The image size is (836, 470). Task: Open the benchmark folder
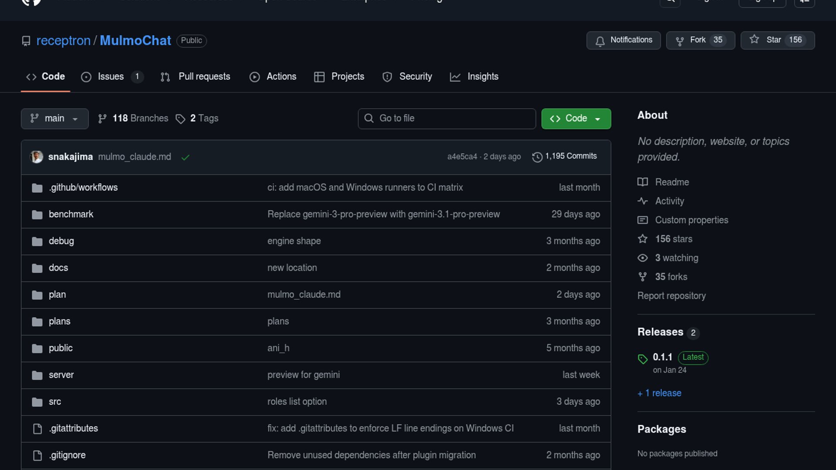(71, 214)
